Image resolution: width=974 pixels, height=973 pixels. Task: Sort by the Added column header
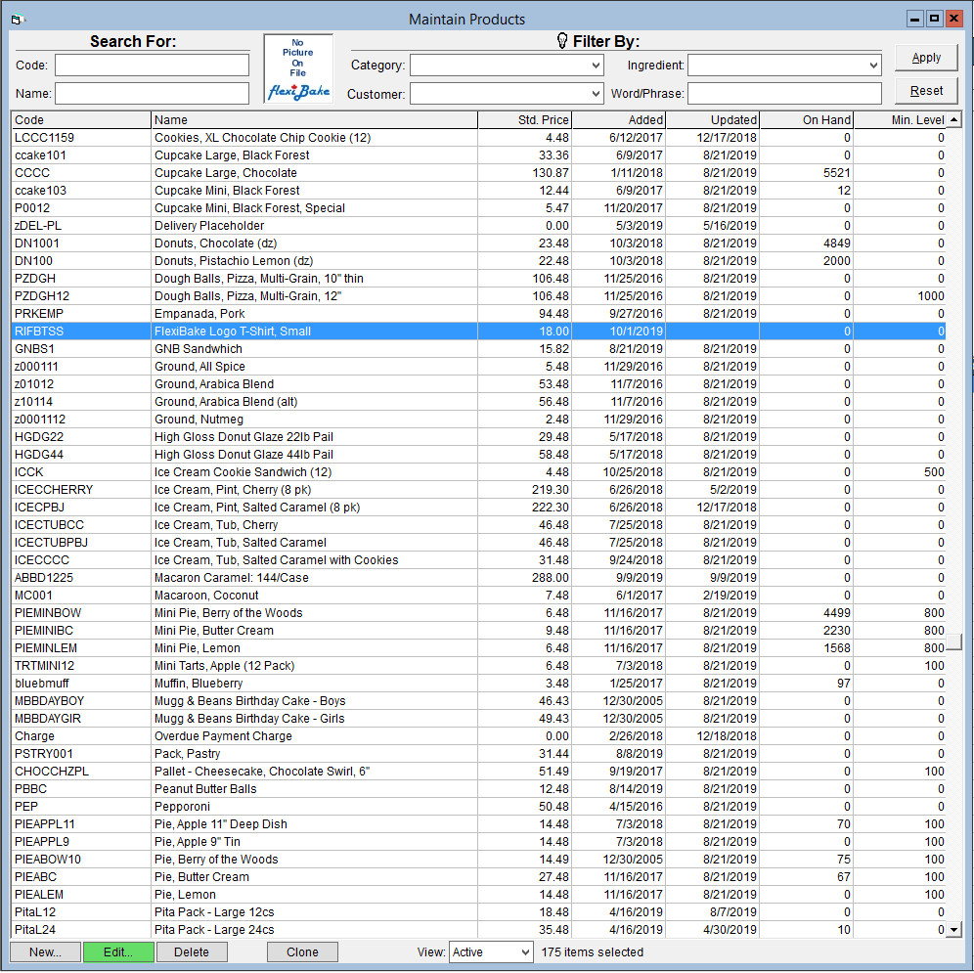619,120
